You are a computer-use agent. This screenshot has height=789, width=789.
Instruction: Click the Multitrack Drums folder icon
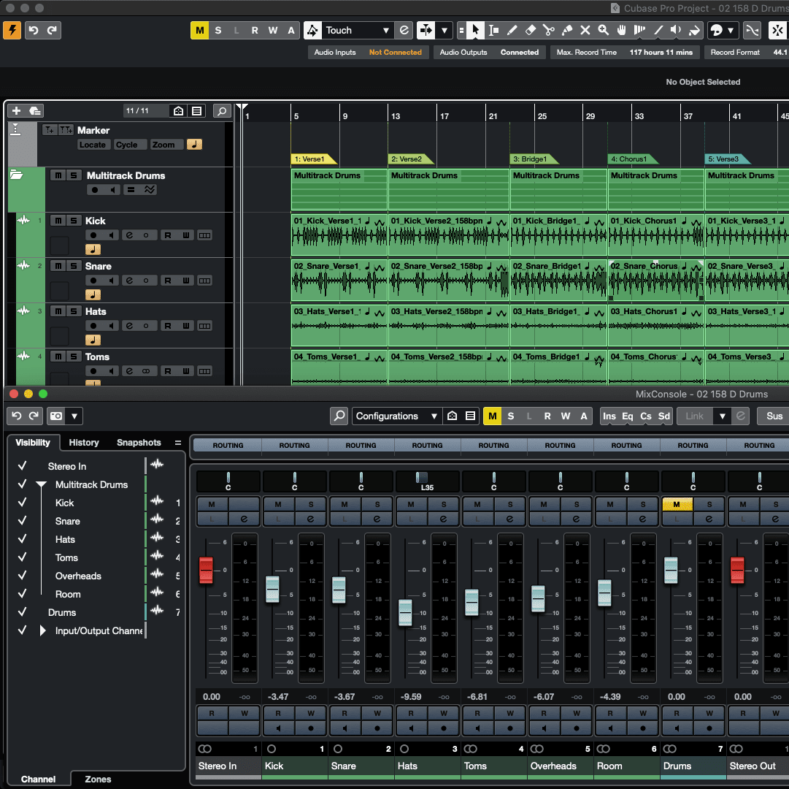click(16, 175)
